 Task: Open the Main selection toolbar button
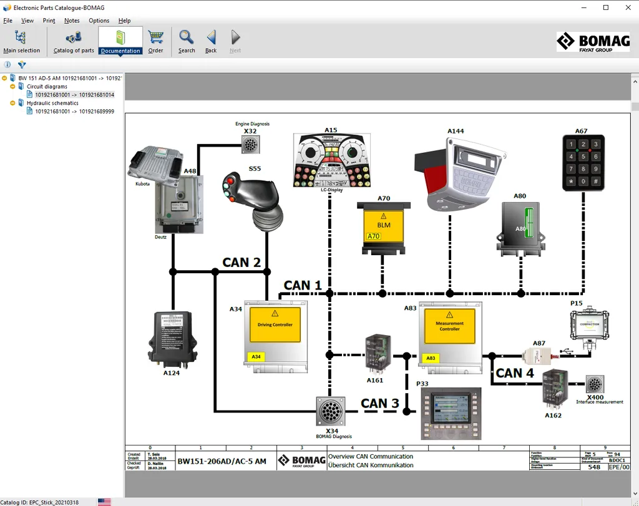tap(22, 42)
